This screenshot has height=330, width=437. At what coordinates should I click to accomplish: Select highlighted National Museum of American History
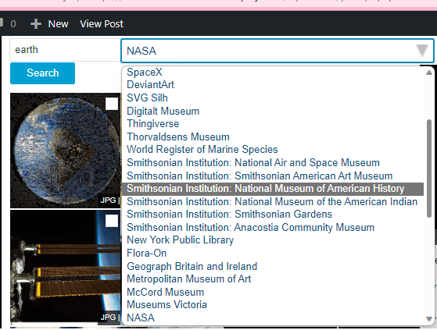coord(273,189)
